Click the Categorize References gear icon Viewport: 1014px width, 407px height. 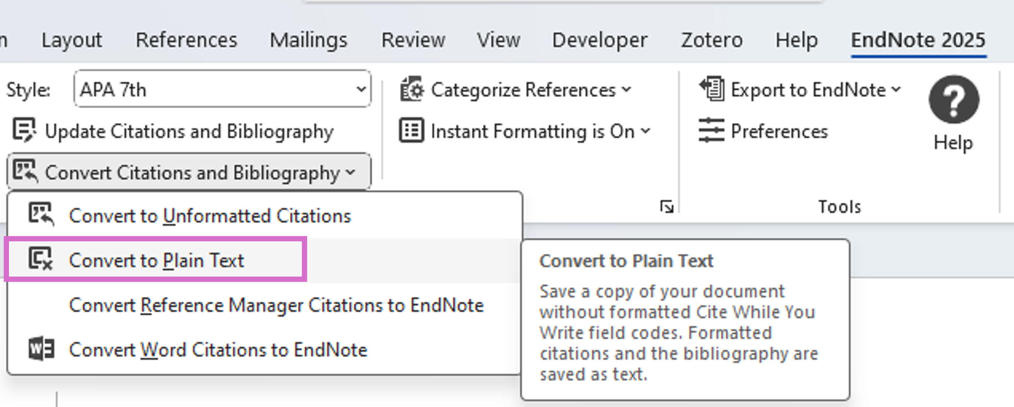pos(412,90)
